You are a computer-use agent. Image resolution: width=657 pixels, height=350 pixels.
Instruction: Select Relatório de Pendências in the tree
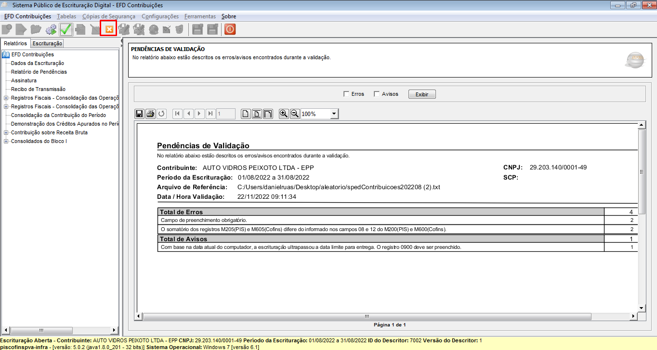pyautogui.click(x=39, y=72)
